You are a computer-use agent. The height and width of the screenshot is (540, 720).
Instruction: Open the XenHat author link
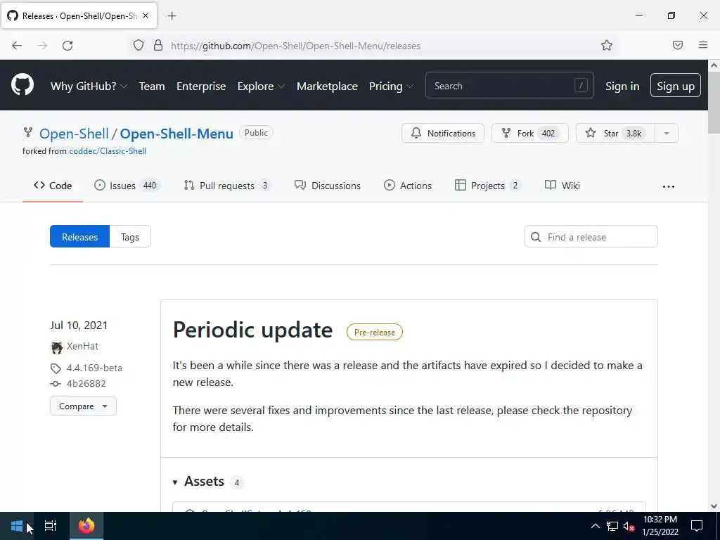point(82,346)
